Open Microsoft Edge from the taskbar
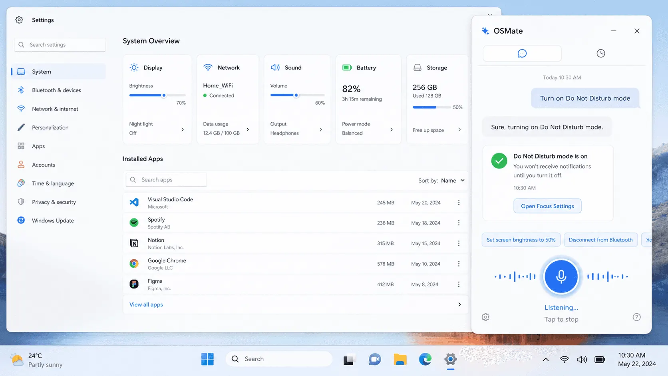The height and width of the screenshot is (376, 668). (x=425, y=359)
